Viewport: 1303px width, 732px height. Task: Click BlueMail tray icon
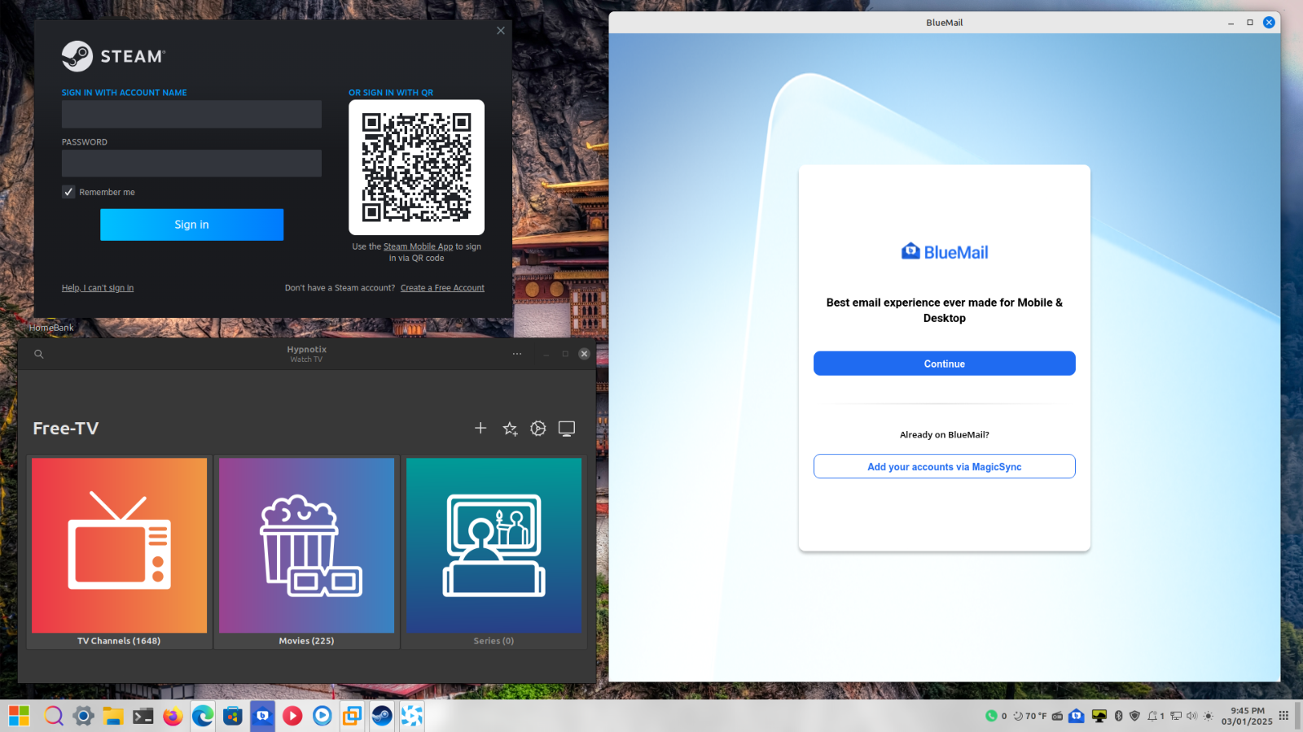click(1077, 716)
